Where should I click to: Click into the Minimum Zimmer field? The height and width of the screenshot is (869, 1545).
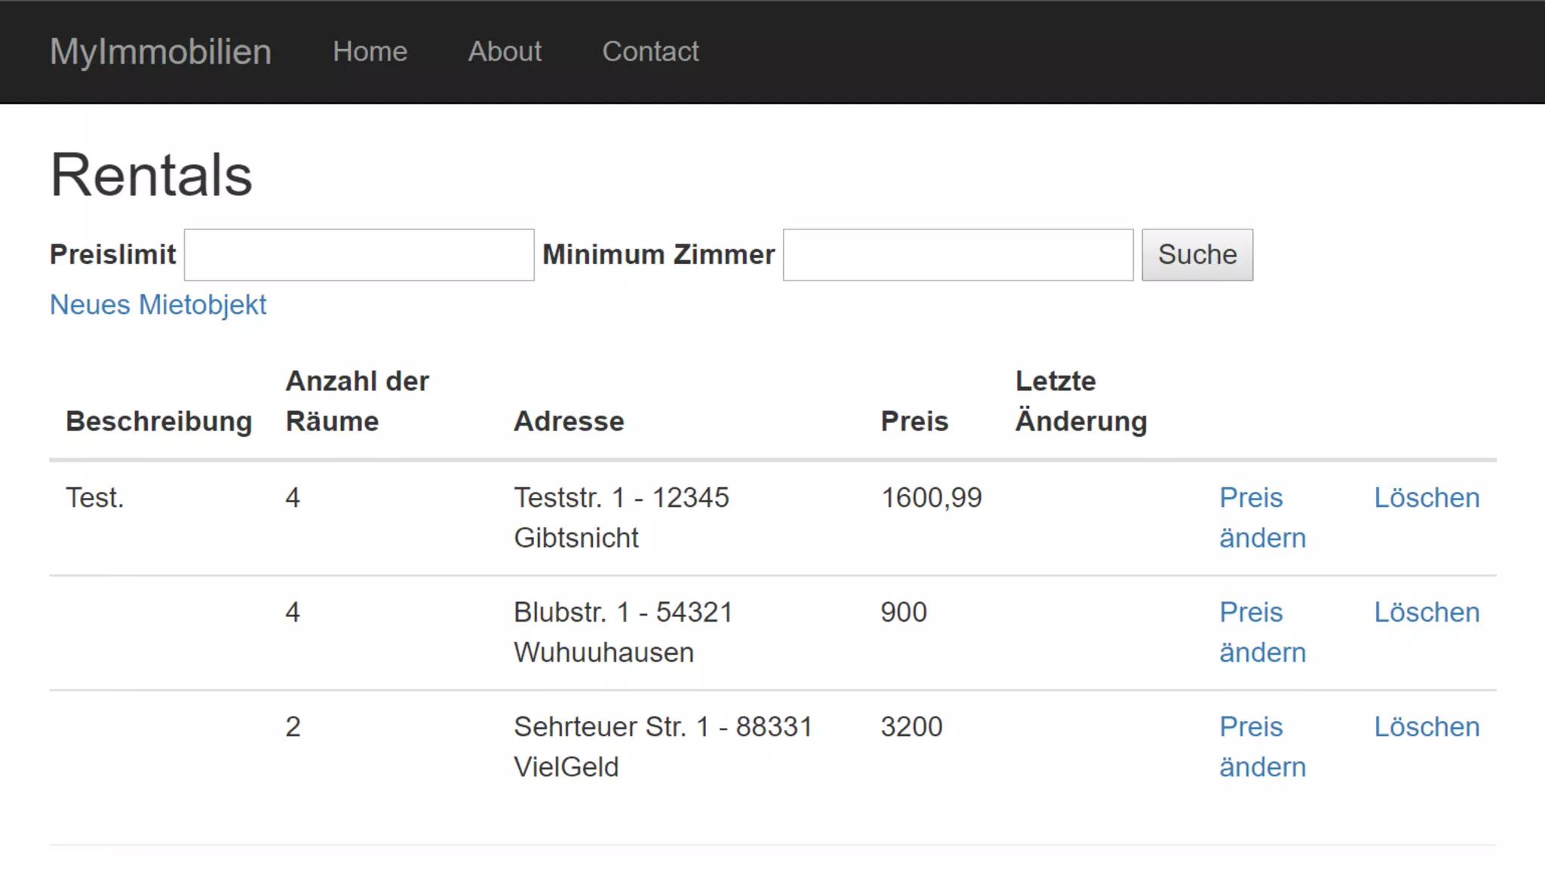[958, 255]
